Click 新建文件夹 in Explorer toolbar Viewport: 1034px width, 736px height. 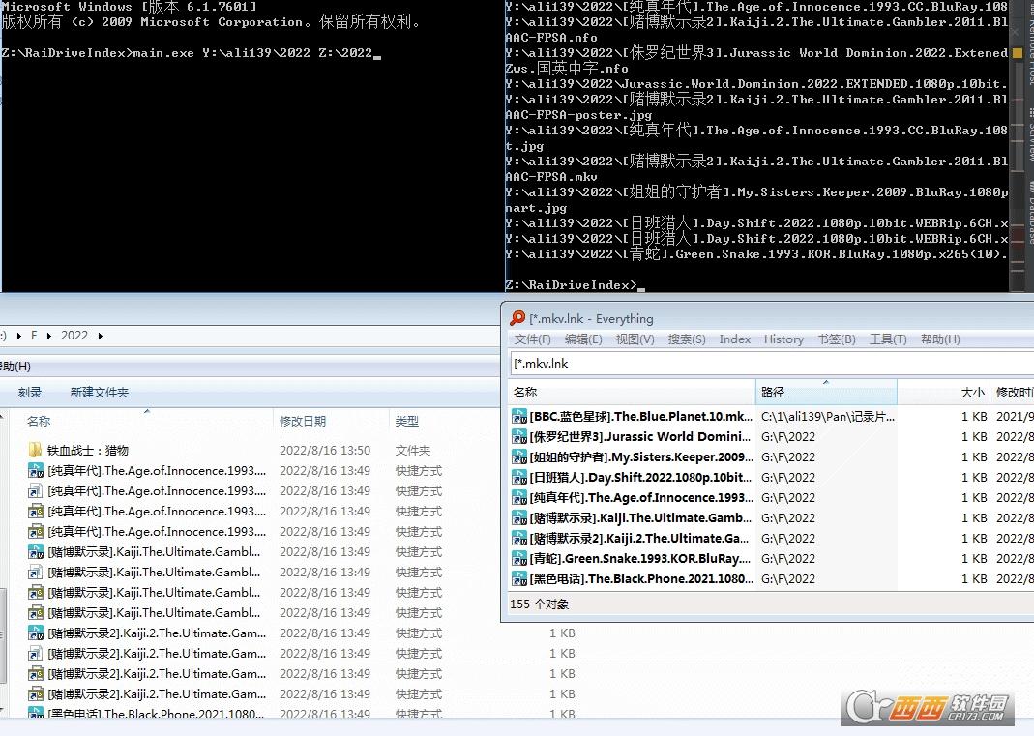coord(100,393)
